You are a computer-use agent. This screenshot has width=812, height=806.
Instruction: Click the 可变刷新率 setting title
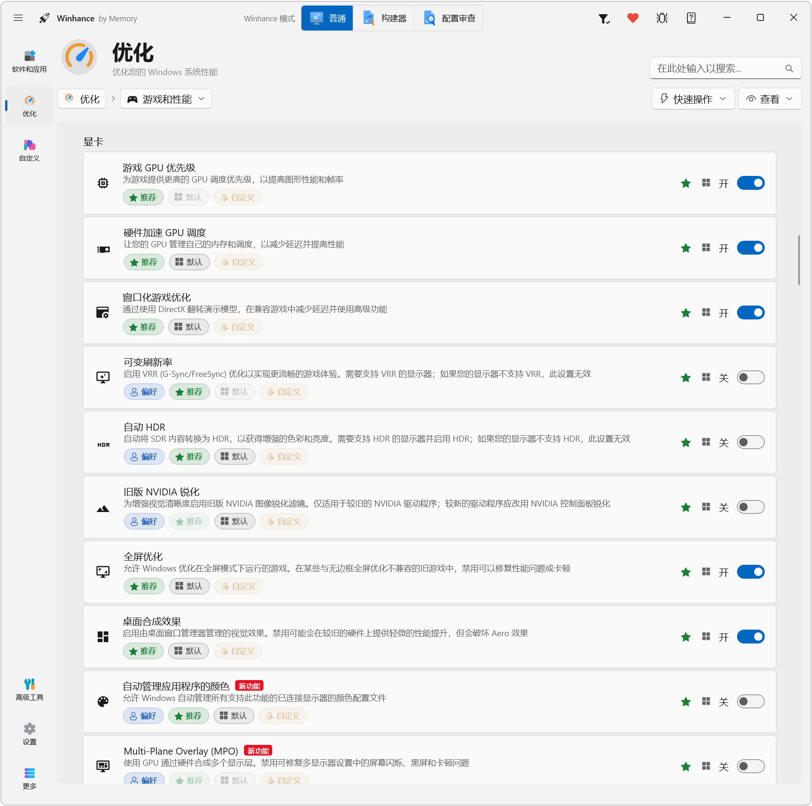coord(148,362)
